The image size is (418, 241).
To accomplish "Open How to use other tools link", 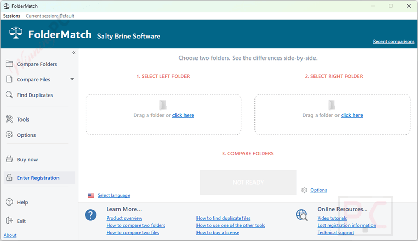I will 230,225.
